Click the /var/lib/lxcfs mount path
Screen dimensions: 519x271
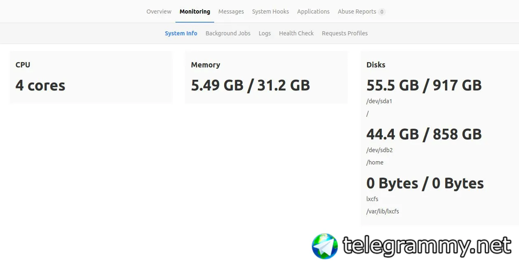(383, 211)
